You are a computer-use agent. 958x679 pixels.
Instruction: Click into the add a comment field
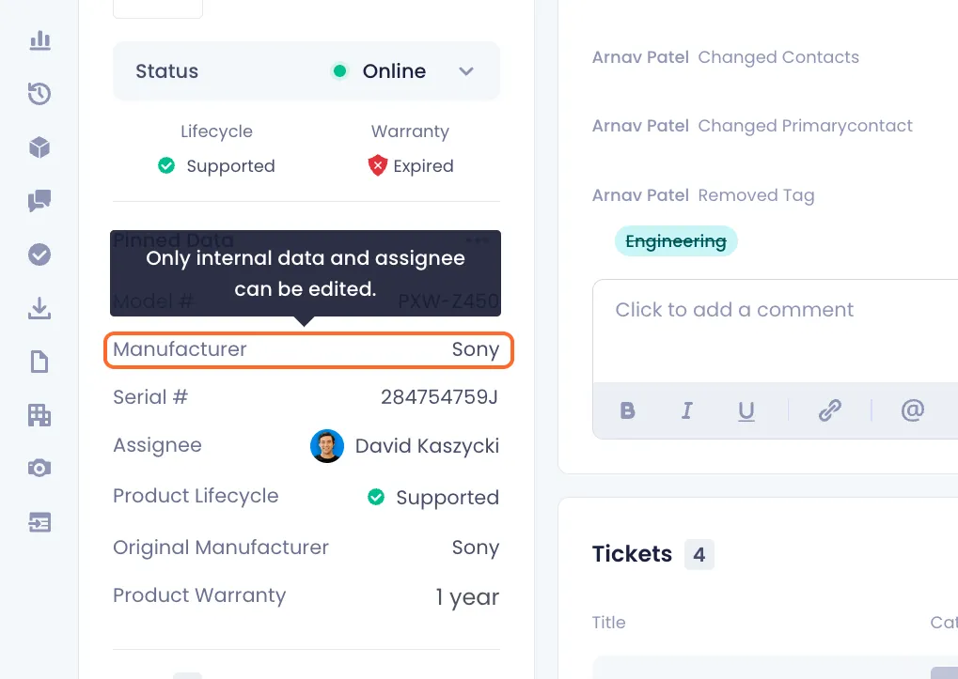(776, 332)
